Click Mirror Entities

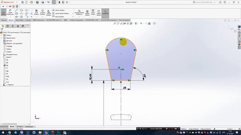(x=58, y=10)
